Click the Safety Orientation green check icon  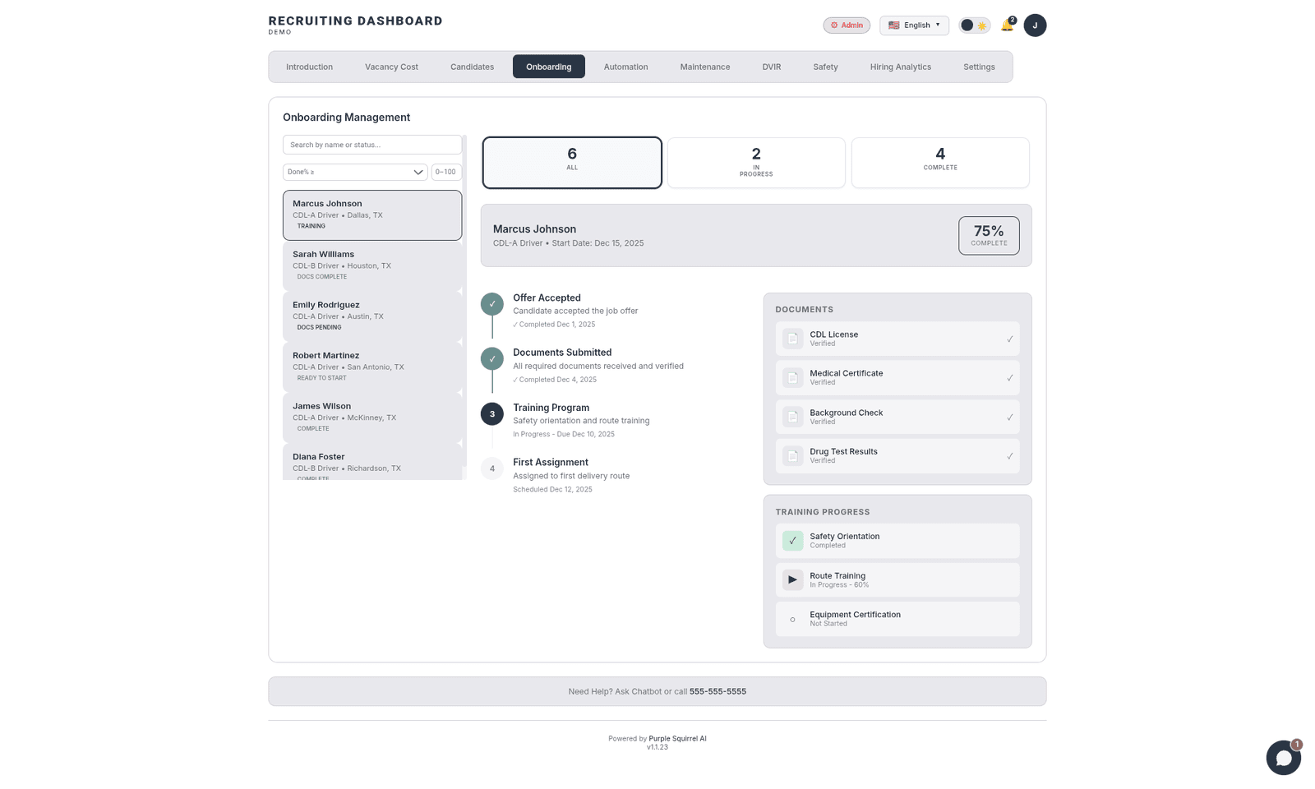click(x=792, y=540)
